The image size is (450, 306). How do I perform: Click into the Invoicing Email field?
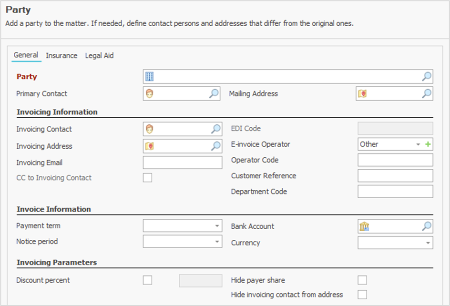click(x=182, y=163)
